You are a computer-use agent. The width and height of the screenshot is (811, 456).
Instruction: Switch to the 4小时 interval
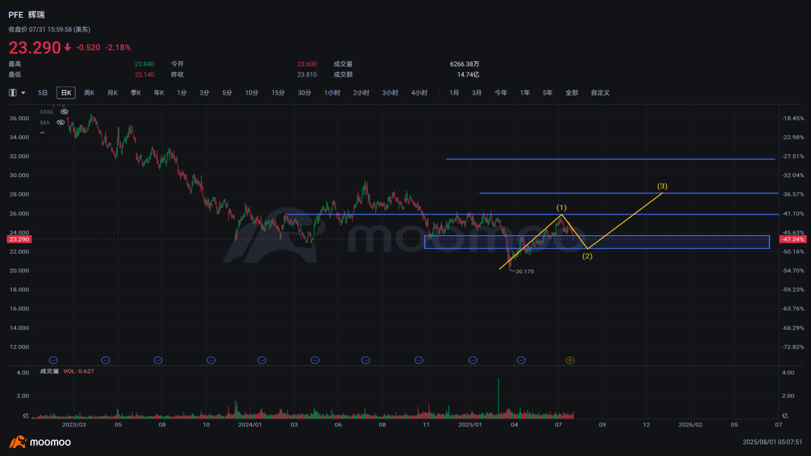coord(419,93)
